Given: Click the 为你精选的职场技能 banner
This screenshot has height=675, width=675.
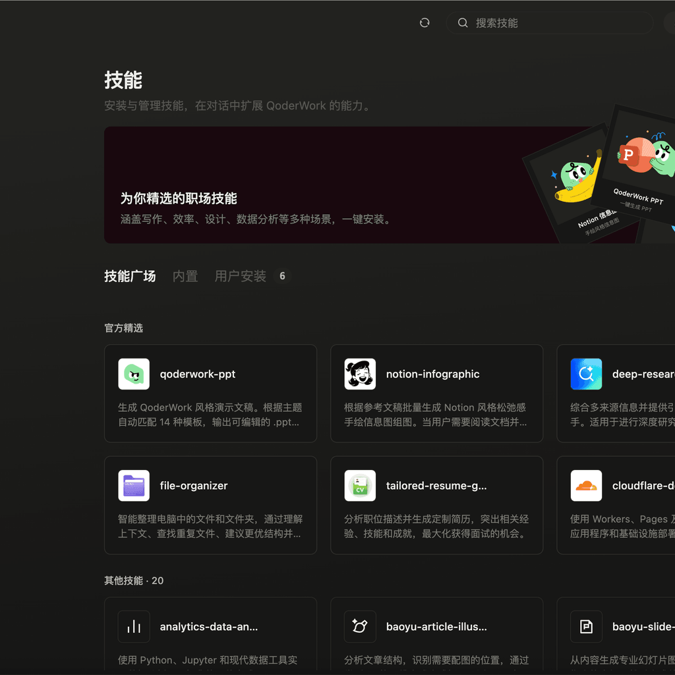Looking at the screenshot, I should pyautogui.click(x=297, y=184).
